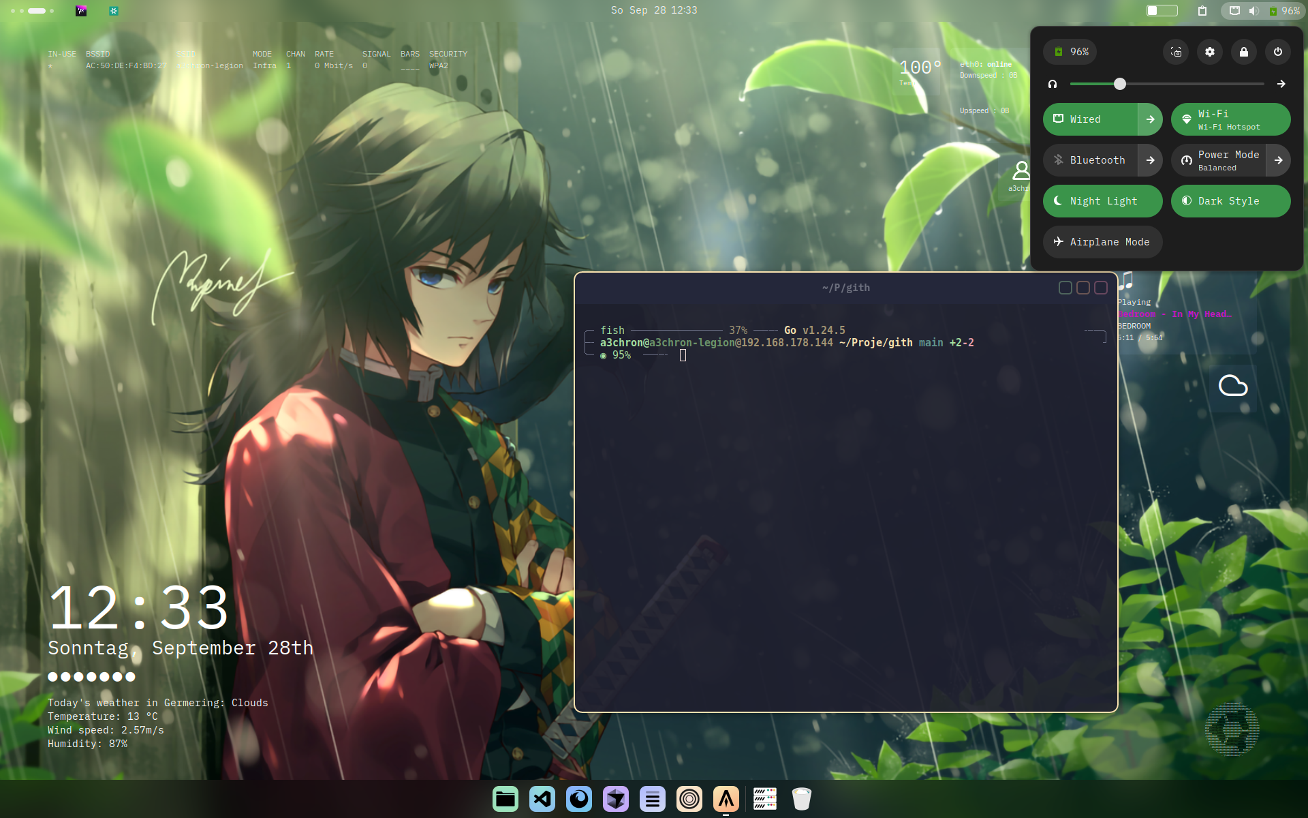Image resolution: width=1308 pixels, height=818 pixels.
Task: Open the Trash in the dock
Action: [802, 799]
